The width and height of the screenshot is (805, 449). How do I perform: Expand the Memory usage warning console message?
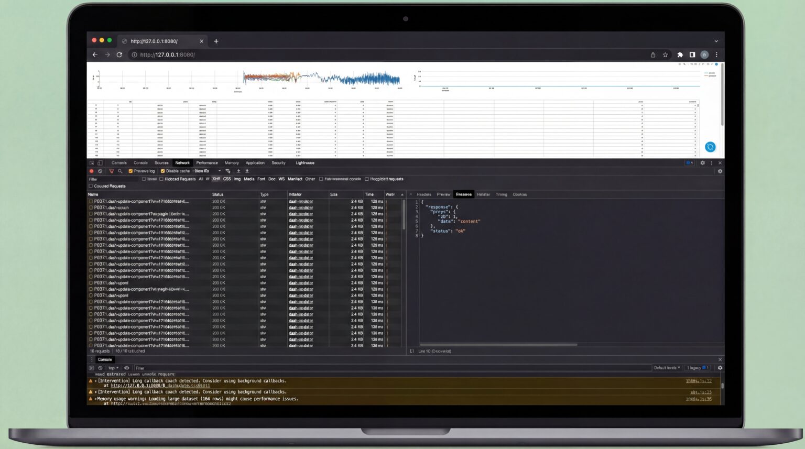pos(95,399)
